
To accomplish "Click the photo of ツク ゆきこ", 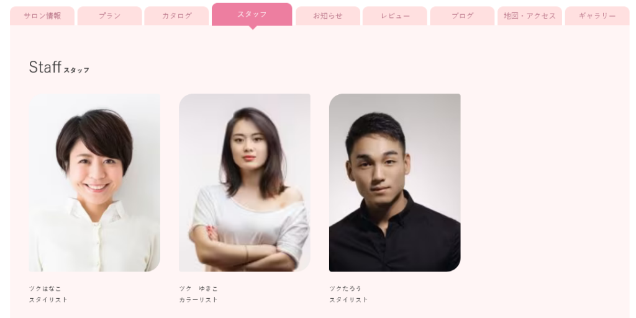I will point(245,182).
